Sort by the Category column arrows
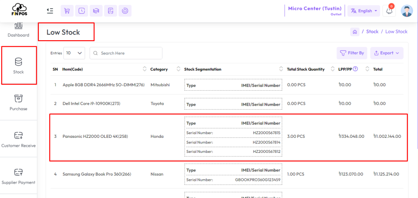Image resolution: width=418 pixels, height=198 pixels. coord(179,69)
